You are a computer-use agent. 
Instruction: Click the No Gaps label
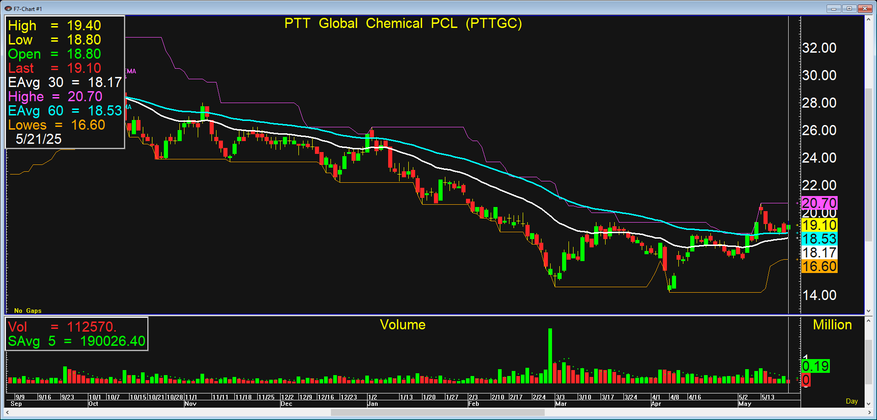(28, 311)
